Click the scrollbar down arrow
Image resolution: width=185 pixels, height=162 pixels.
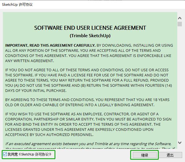(180, 143)
